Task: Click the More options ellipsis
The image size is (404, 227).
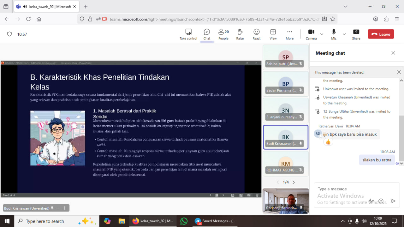Action: pyautogui.click(x=289, y=34)
